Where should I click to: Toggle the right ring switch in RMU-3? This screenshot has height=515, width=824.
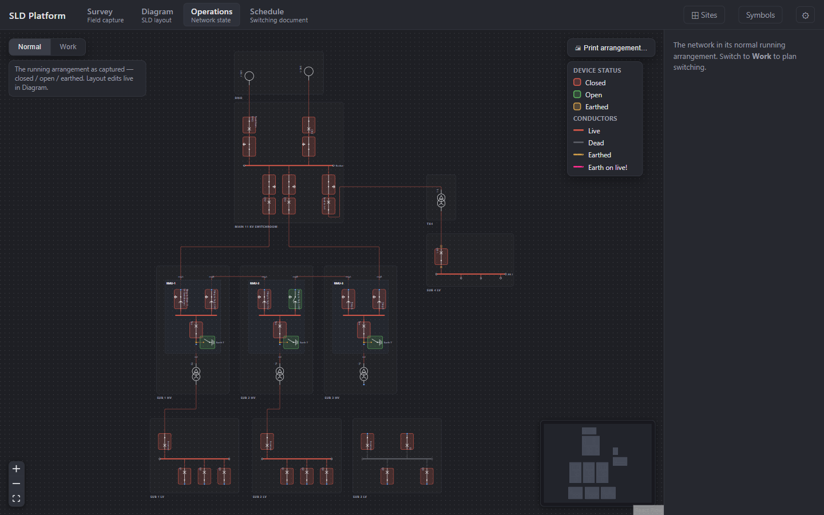click(x=379, y=299)
